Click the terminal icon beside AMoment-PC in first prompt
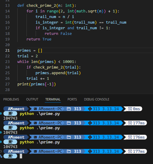The height and width of the screenshot is (164, 153). (x=35, y=109)
